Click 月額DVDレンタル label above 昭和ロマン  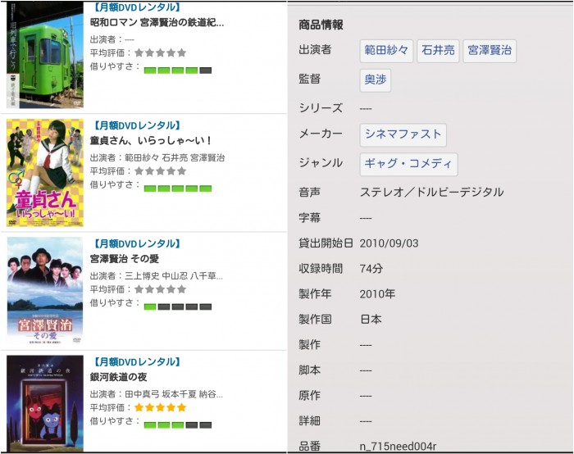pos(137,7)
